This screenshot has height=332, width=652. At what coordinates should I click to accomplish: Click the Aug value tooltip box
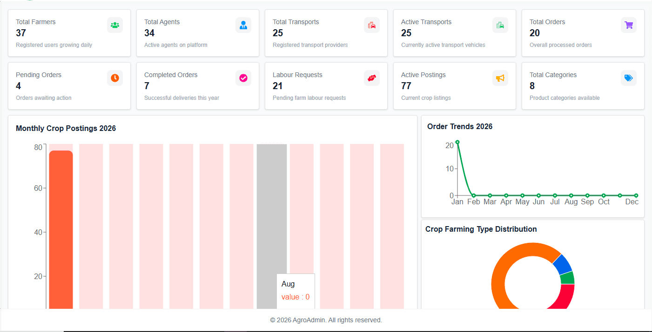tap(296, 290)
